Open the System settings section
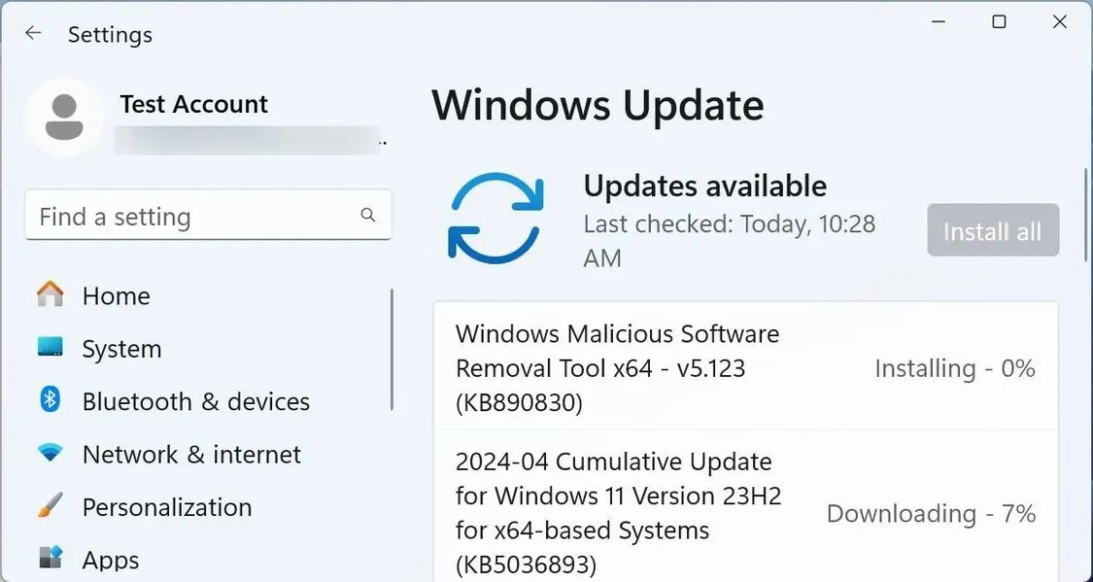This screenshot has width=1093, height=582. 122,348
